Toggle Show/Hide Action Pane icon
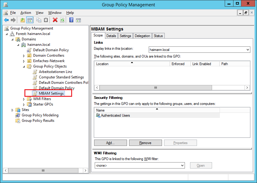 78,20
